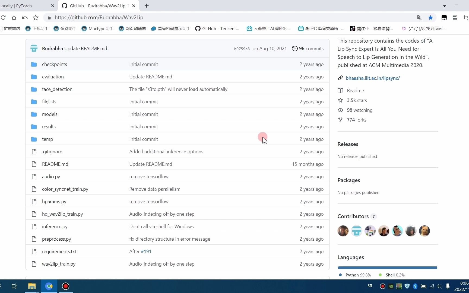The image size is (469, 293).
Task: Open the bhaasha.iiit.ac.in/lipsync/ link
Action: [373, 78]
